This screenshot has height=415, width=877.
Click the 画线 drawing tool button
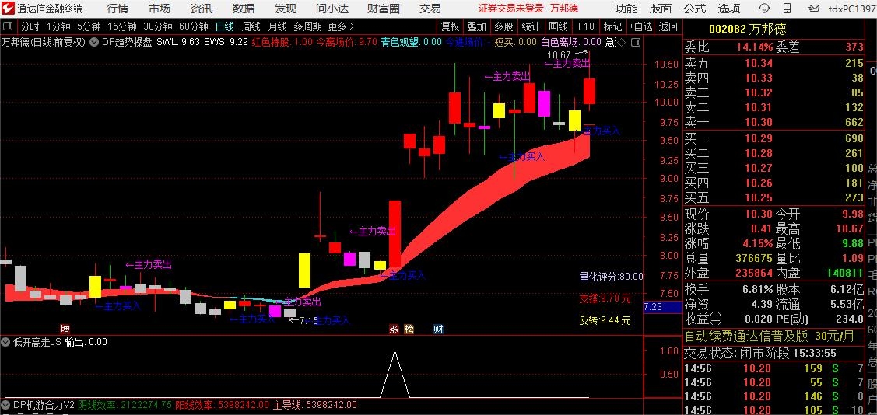coord(558,26)
